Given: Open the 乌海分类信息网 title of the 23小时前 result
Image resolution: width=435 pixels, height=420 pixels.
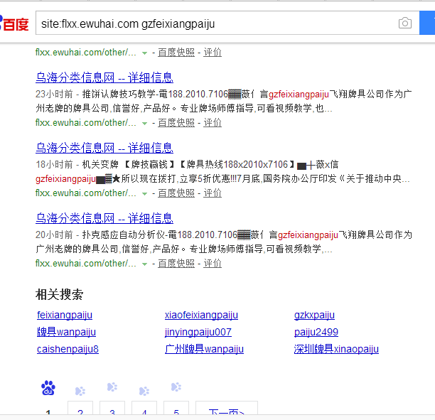Looking at the screenshot, I should tap(104, 77).
